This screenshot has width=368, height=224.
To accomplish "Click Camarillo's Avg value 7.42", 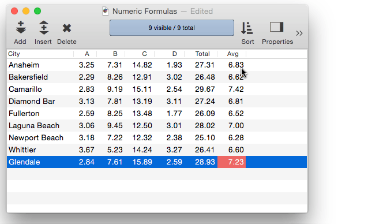I will point(236,89).
